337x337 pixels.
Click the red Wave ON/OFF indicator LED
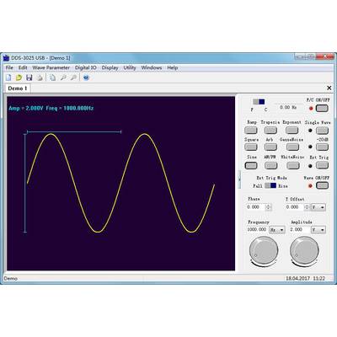[x=310, y=186]
